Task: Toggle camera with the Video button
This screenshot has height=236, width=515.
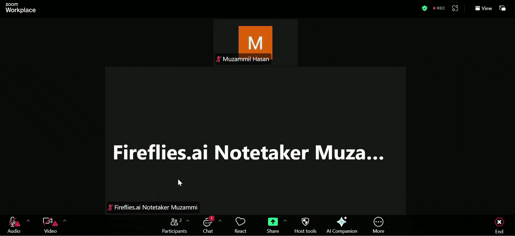Action: [x=50, y=225]
